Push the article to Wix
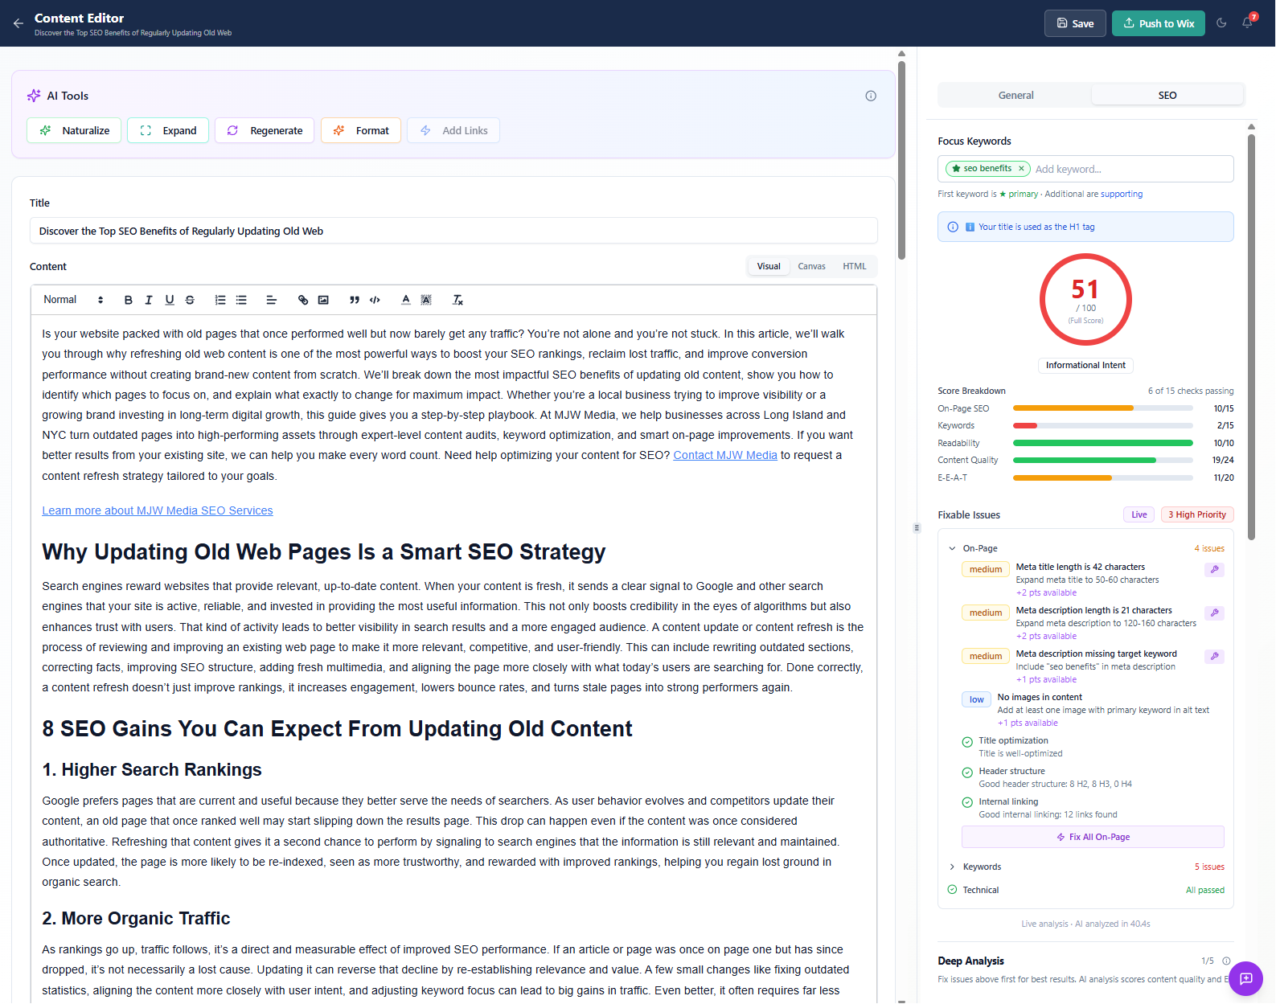The height and width of the screenshot is (1004, 1276). 1158,23
